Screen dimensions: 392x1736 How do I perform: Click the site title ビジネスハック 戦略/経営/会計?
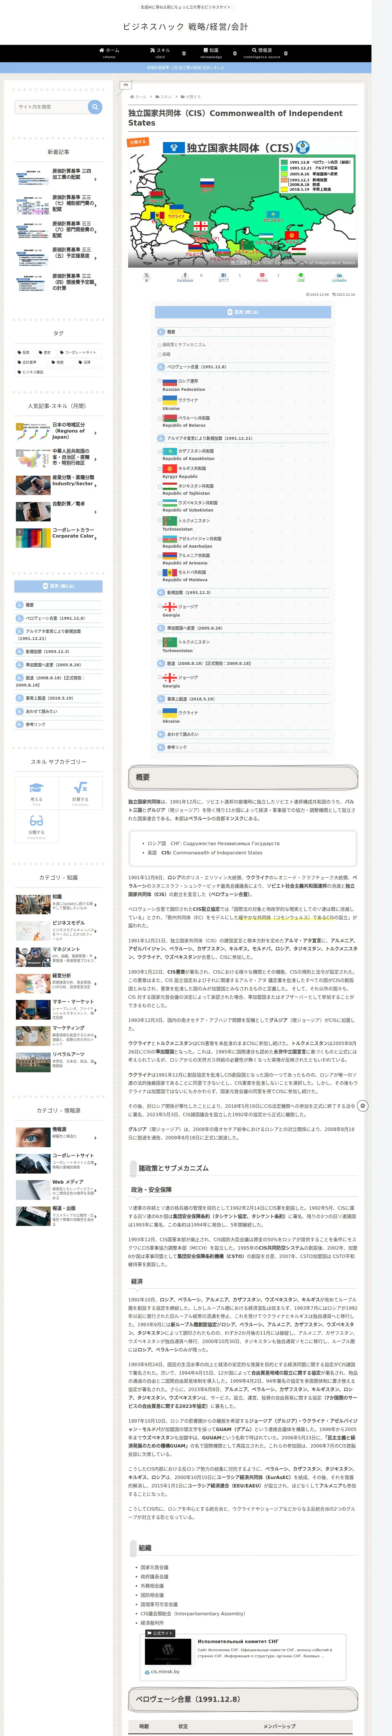[x=185, y=27]
